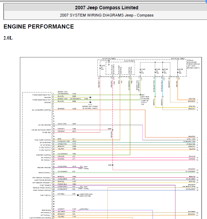Click the 'STARTER CONTROL' connector pin label
Viewport: 207px width, 219px height.
click(x=44, y=155)
